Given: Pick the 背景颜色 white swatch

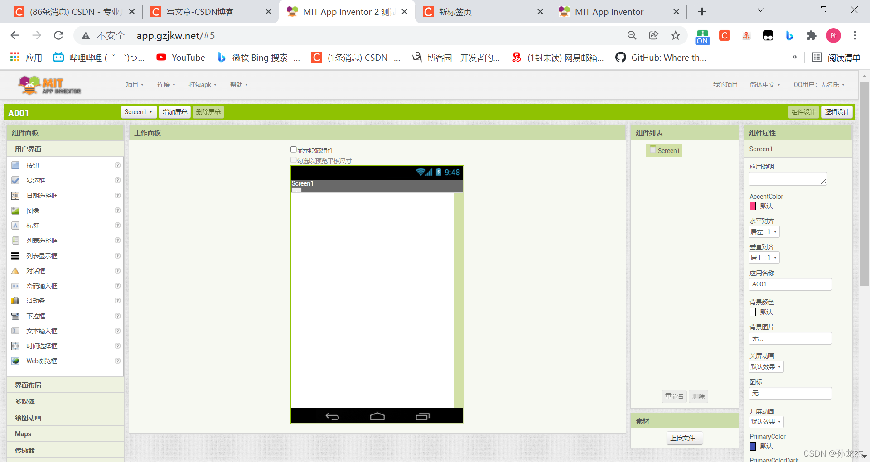Looking at the screenshot, I should [753, 312].
